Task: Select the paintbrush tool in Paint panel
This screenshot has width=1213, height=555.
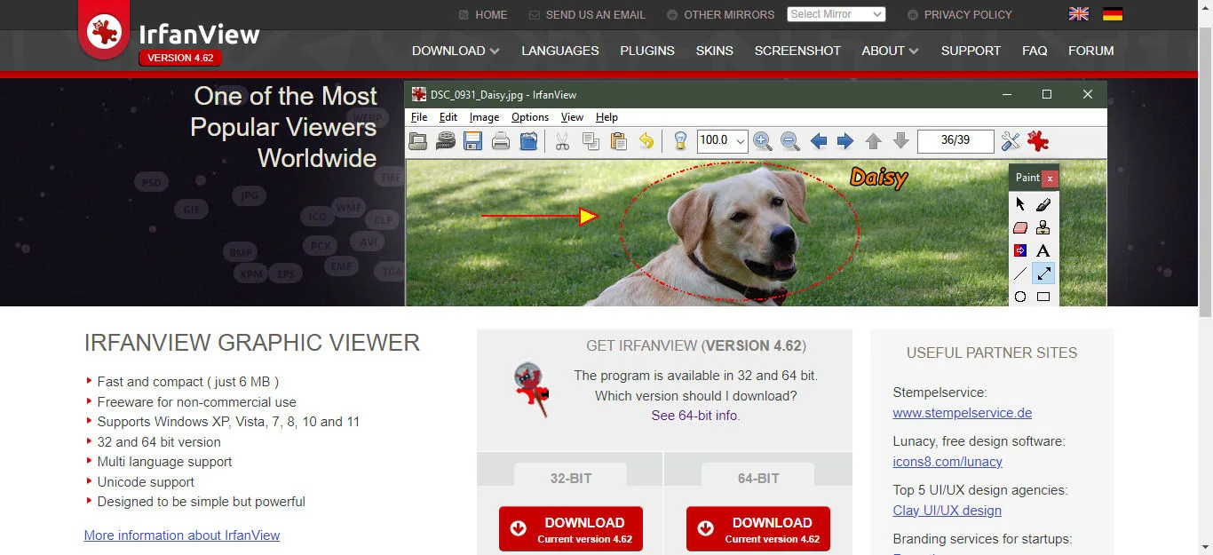Action: (1043, 204)
